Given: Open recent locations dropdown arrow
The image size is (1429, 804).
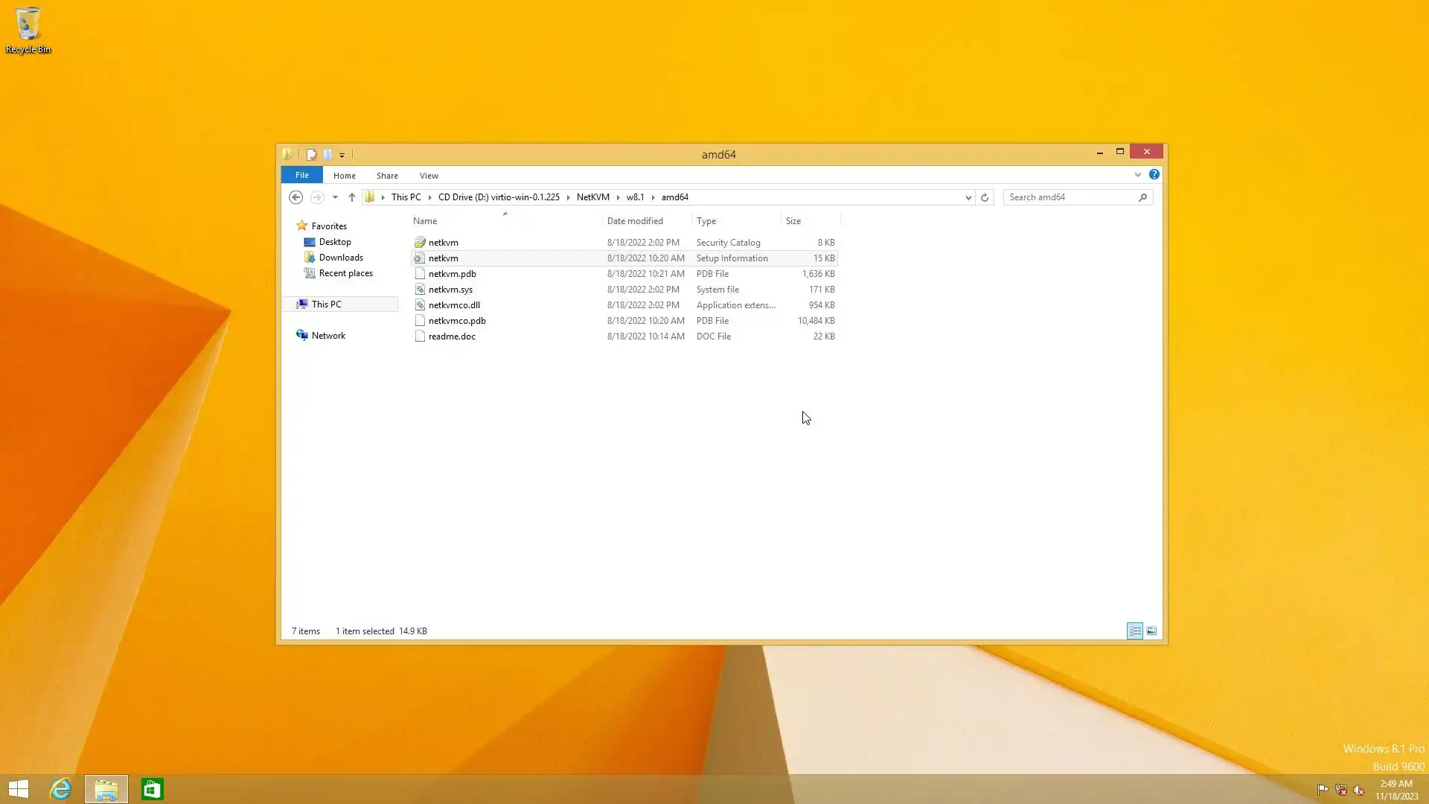Looking at the screenshot, I should [x=335, y=197].
